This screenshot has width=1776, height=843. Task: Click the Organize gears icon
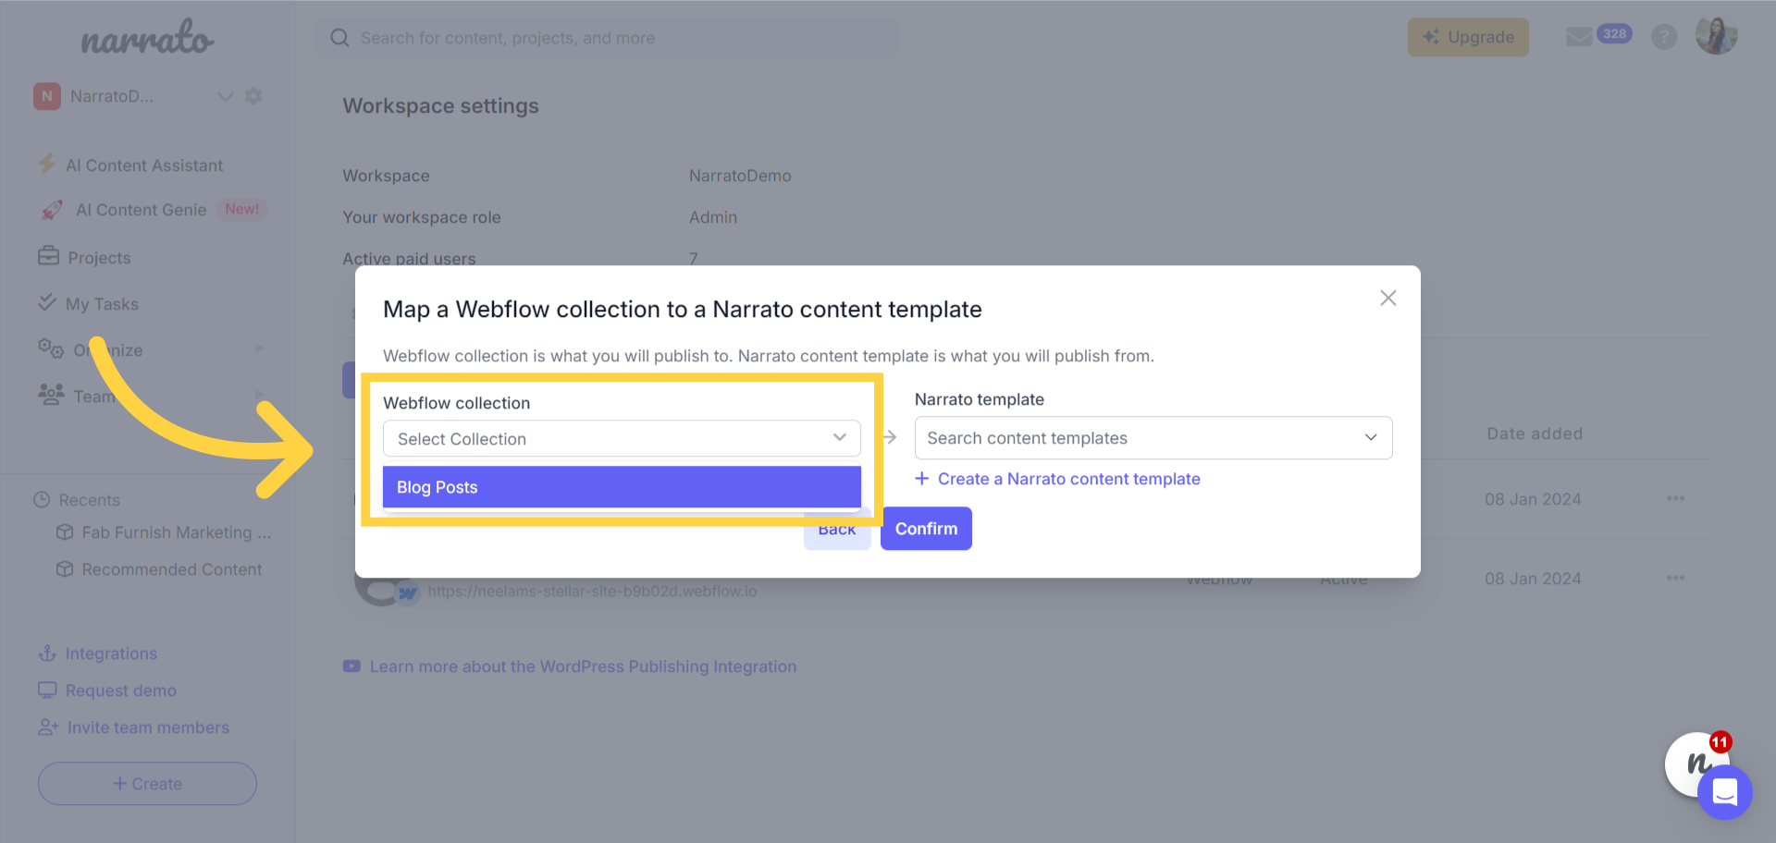50,348
